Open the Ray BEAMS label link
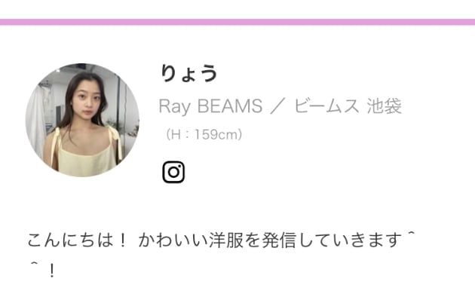The height and width of the screenshot is (303, 475). pyautogui.click(x=210, y=106)
